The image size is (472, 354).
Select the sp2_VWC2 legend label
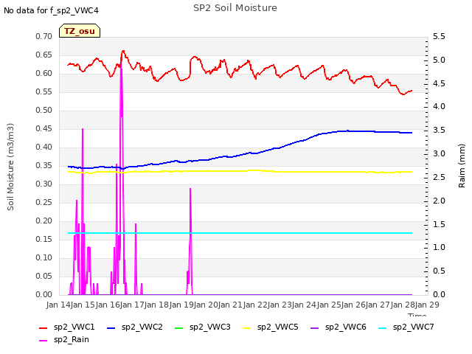pos(142,327)
